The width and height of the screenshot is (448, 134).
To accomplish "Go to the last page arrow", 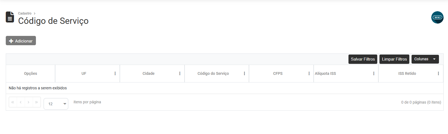I will click(36, 102).
